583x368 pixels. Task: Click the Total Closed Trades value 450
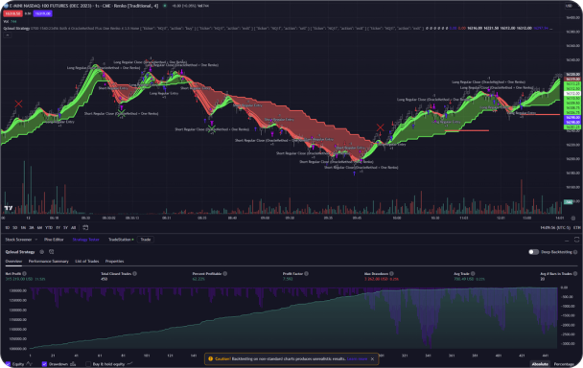pyautogui.click(x=105, y=279)
